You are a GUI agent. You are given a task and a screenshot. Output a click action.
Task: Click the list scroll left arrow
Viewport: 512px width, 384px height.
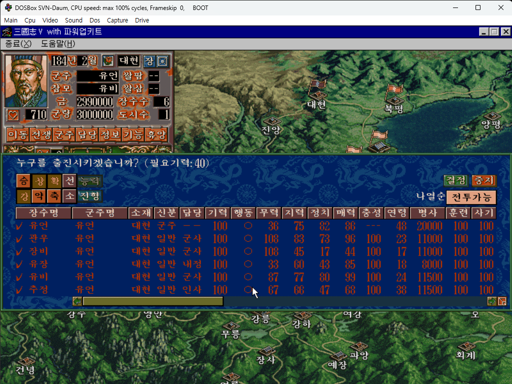(x=77, y=301)
